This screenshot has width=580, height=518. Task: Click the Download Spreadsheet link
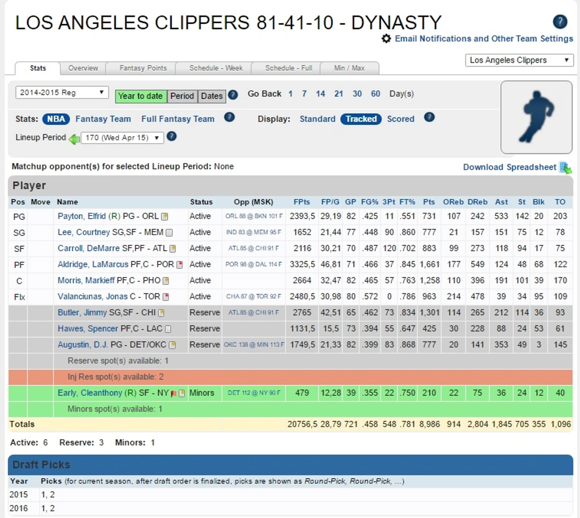(510, 167)
